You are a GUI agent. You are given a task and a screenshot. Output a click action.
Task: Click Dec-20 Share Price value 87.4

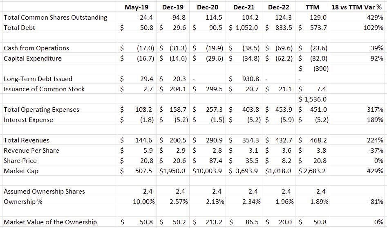pos(215,161)
